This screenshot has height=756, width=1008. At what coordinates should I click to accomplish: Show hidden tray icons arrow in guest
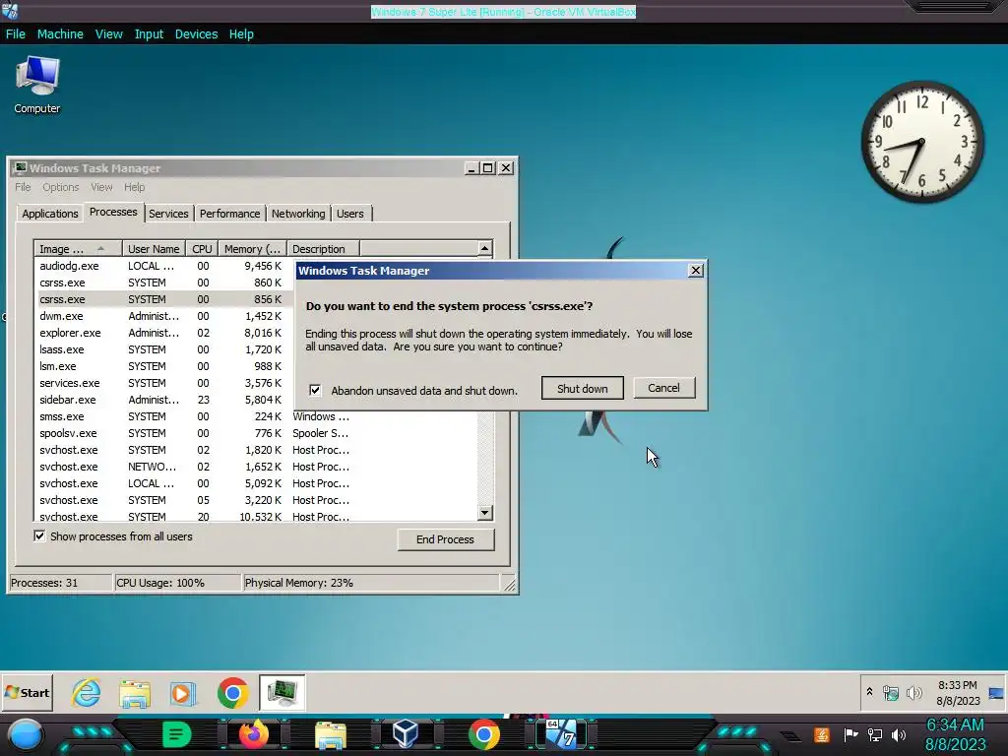(x=869, y=692)
